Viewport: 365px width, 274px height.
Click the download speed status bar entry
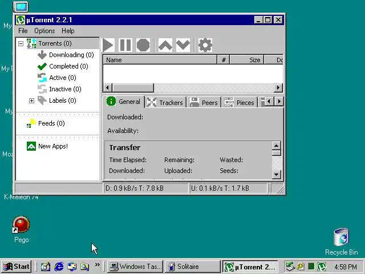(x=145, y=188)
